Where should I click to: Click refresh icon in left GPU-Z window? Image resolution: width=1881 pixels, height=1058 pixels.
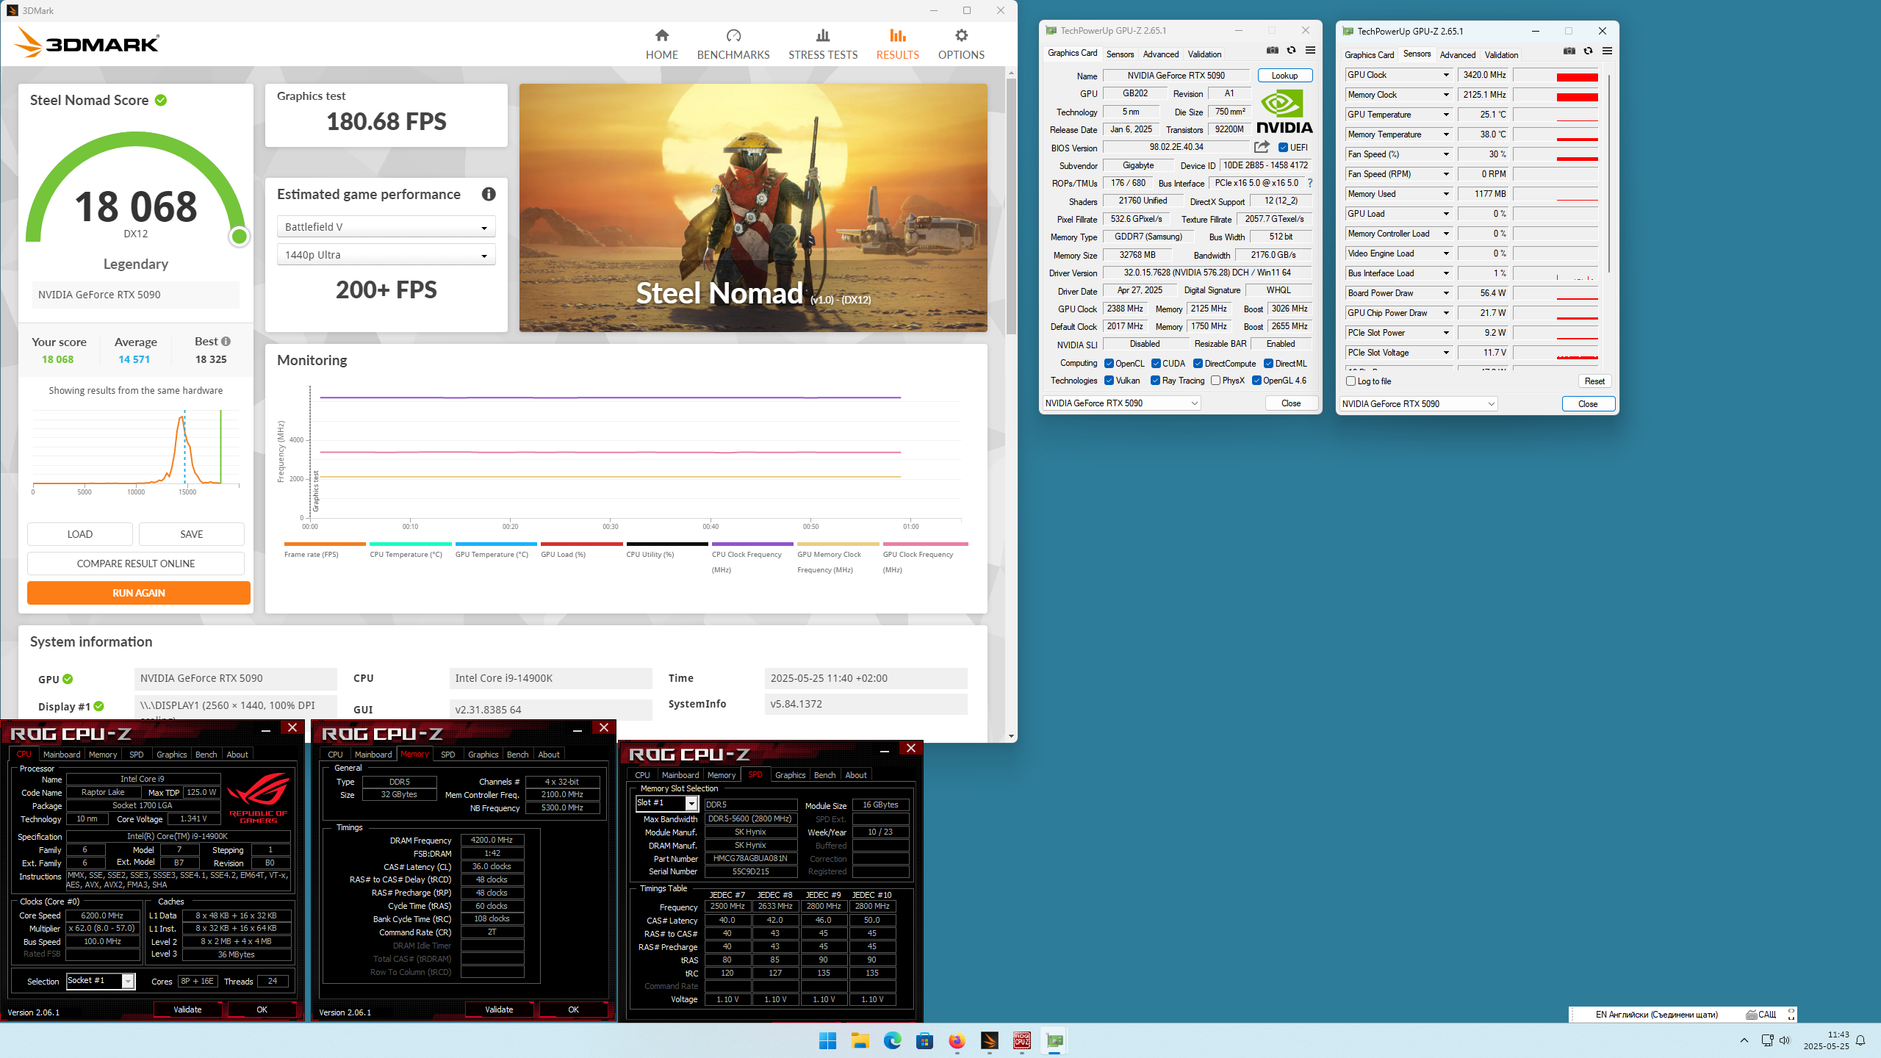(1291, 51)
